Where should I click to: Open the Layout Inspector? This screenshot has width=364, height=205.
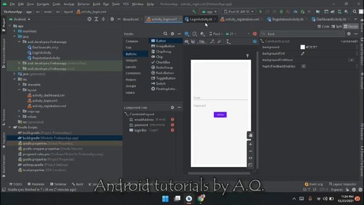click(342, 184)
